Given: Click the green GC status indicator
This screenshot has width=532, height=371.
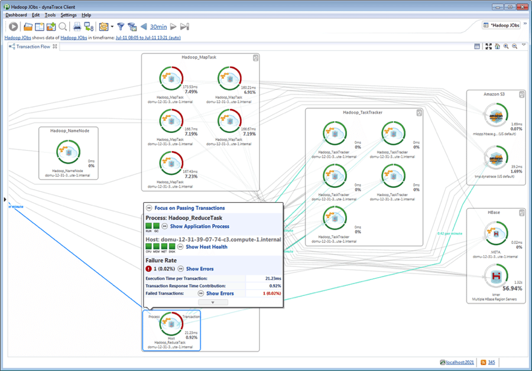Looking at the screenshot, I should 156,226.
